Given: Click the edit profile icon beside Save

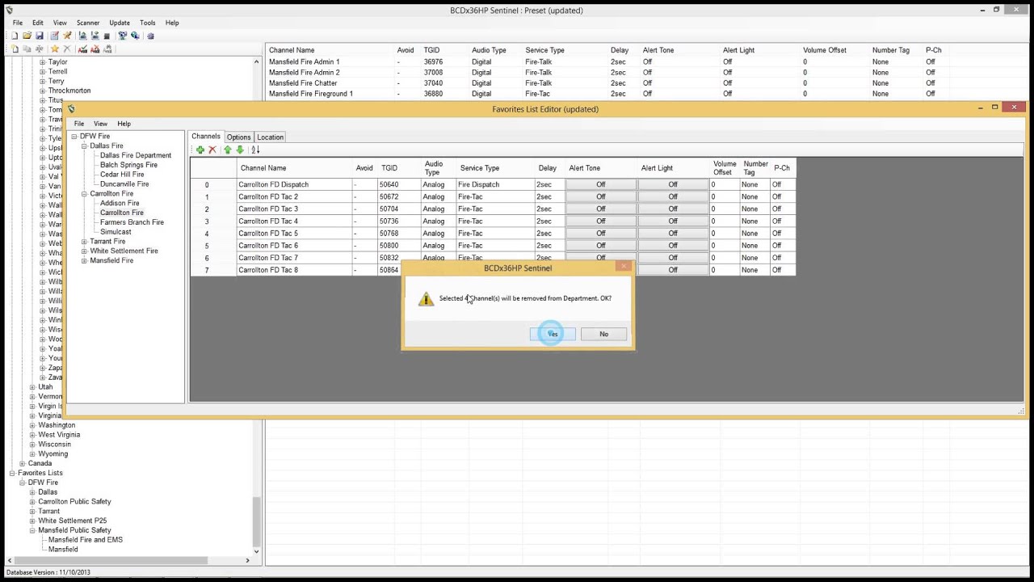Looking at the screenshot, I should pyautogui.click(x=55, y=36).
